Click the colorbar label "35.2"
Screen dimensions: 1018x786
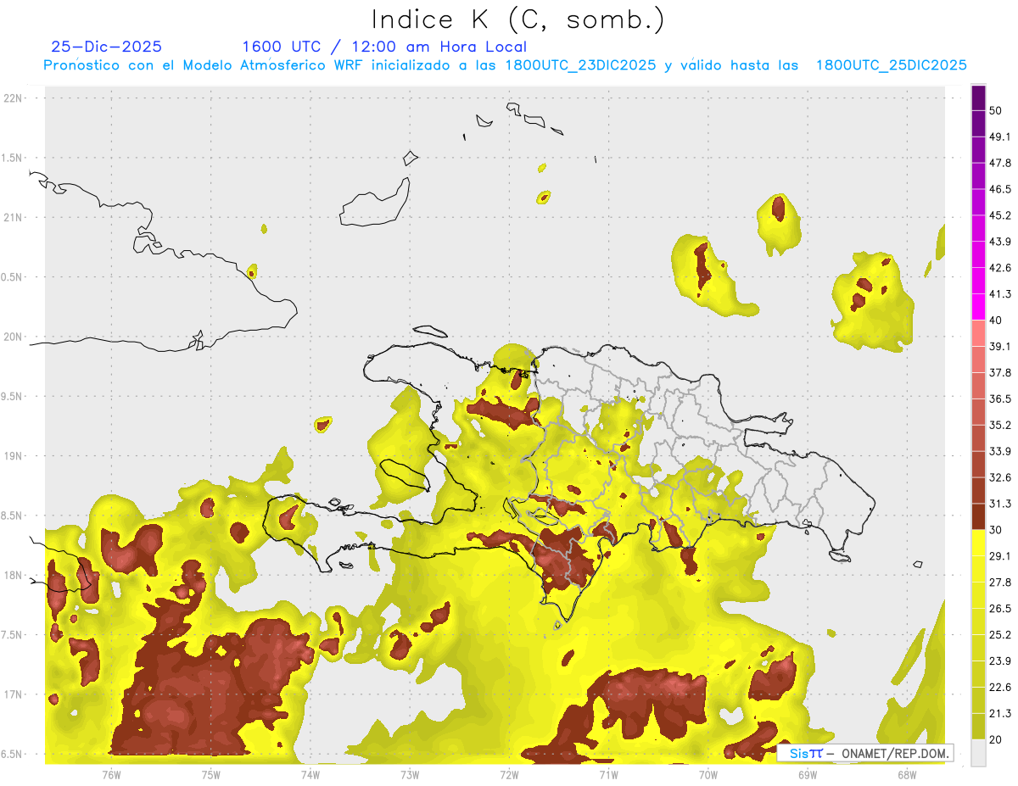pyautogui.click(x=1001, y=426)
